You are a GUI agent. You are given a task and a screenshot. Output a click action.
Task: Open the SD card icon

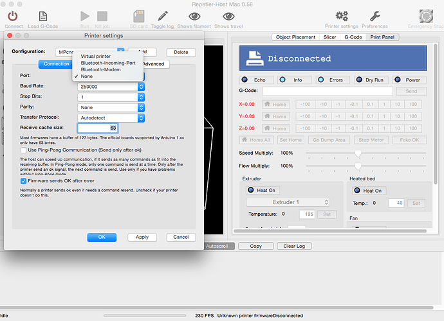[139, 17]
